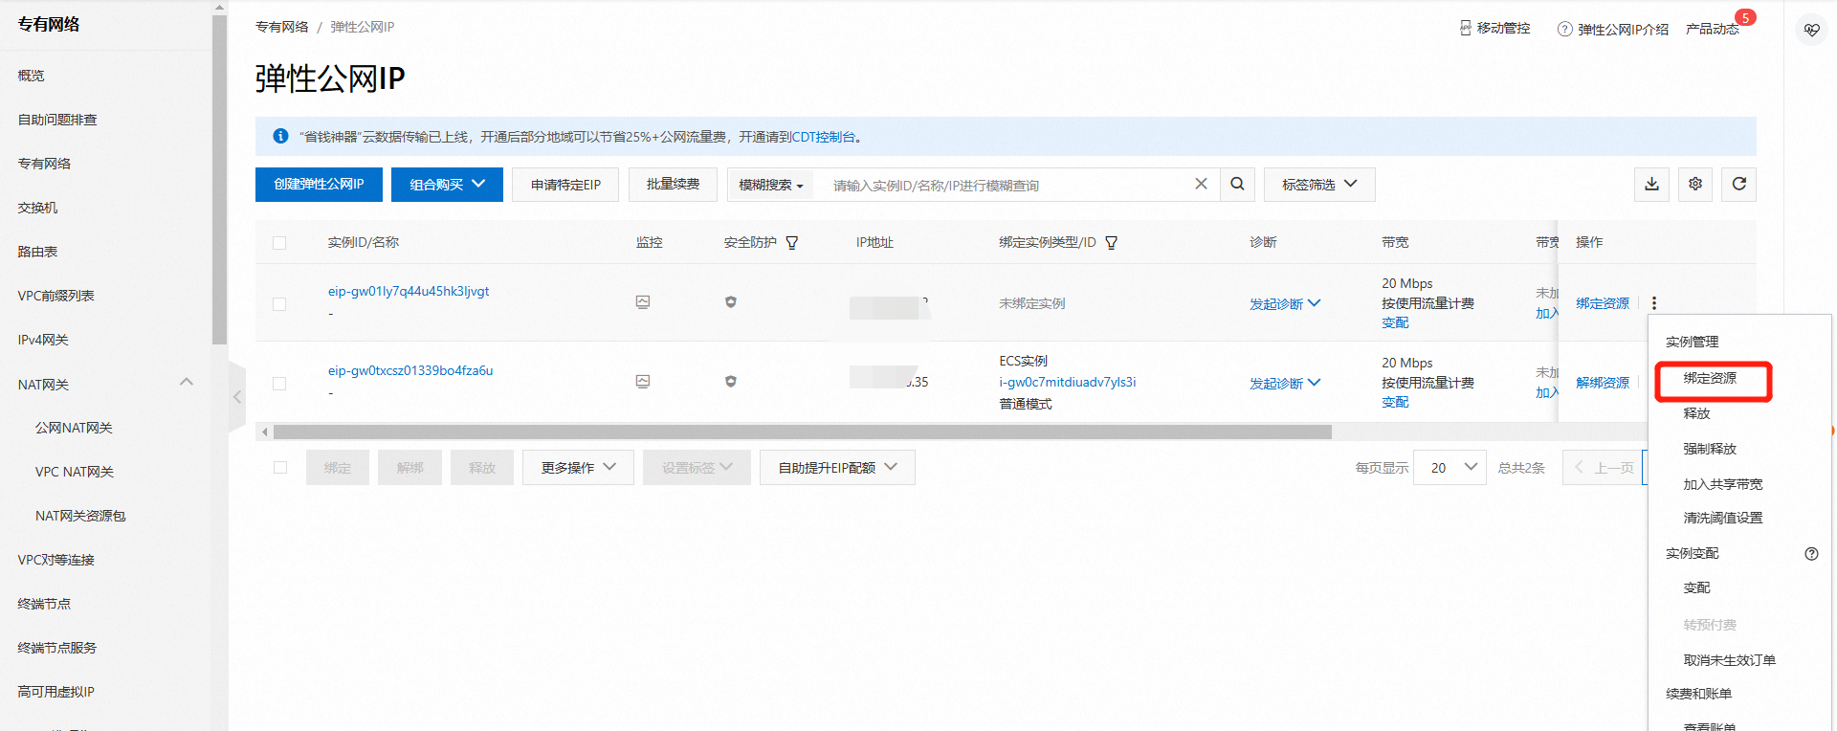The height and width of the screenshot is (731, 1837).
Task: Select 绑定资源 in the context menu
Action: 1710,379
